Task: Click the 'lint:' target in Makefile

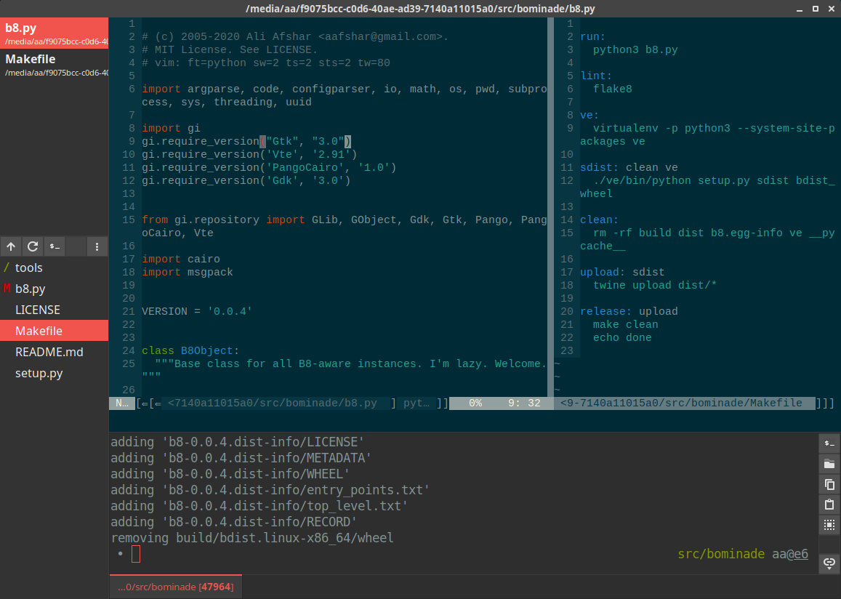Action: (596, 76)
